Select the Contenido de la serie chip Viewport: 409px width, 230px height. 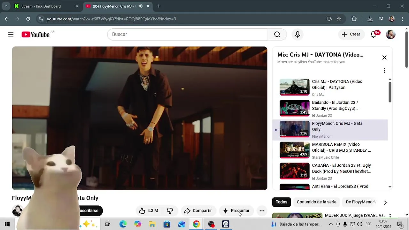[x=316, y=202]
